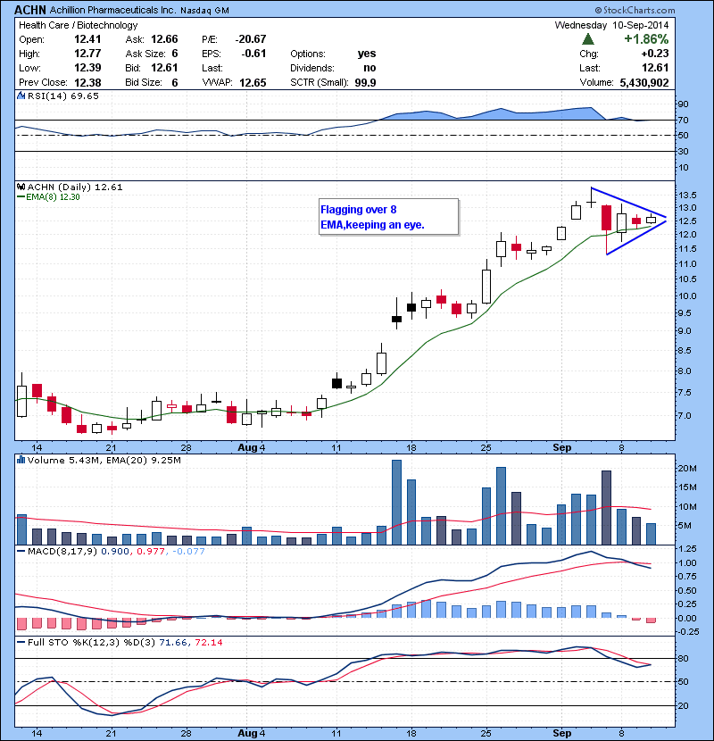Screen dimensions: 714x741
Task: Click the SCTR (Small) value 99.9
Action: pyautogui.click(x=365, y=82)
